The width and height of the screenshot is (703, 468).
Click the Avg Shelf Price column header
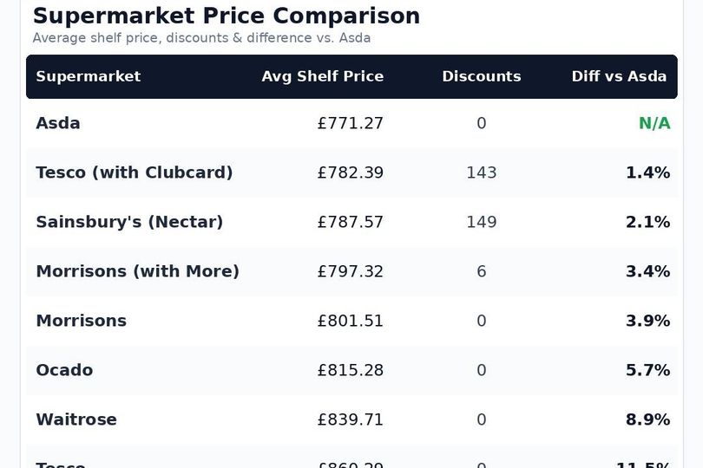(x=322, y=76)
